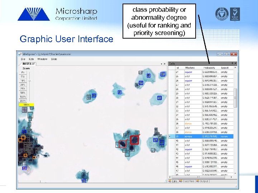Select cell id 26 row
This screenshot has width=258, height=193.
click(201, 81)
